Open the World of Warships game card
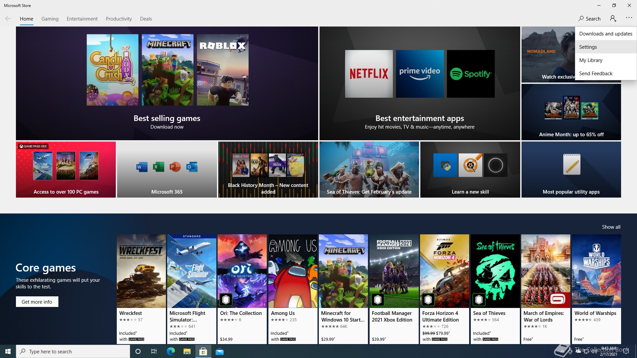Screen dimensions: 637x358 (x=597, y=289)
